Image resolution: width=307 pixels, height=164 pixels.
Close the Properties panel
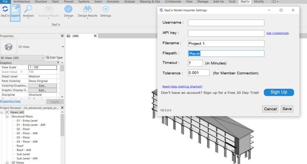pos(62,36)
